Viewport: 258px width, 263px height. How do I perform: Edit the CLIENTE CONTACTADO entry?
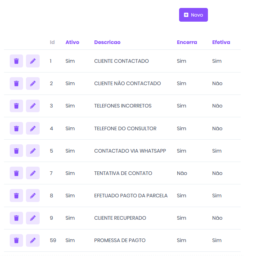tap(33, 61)
